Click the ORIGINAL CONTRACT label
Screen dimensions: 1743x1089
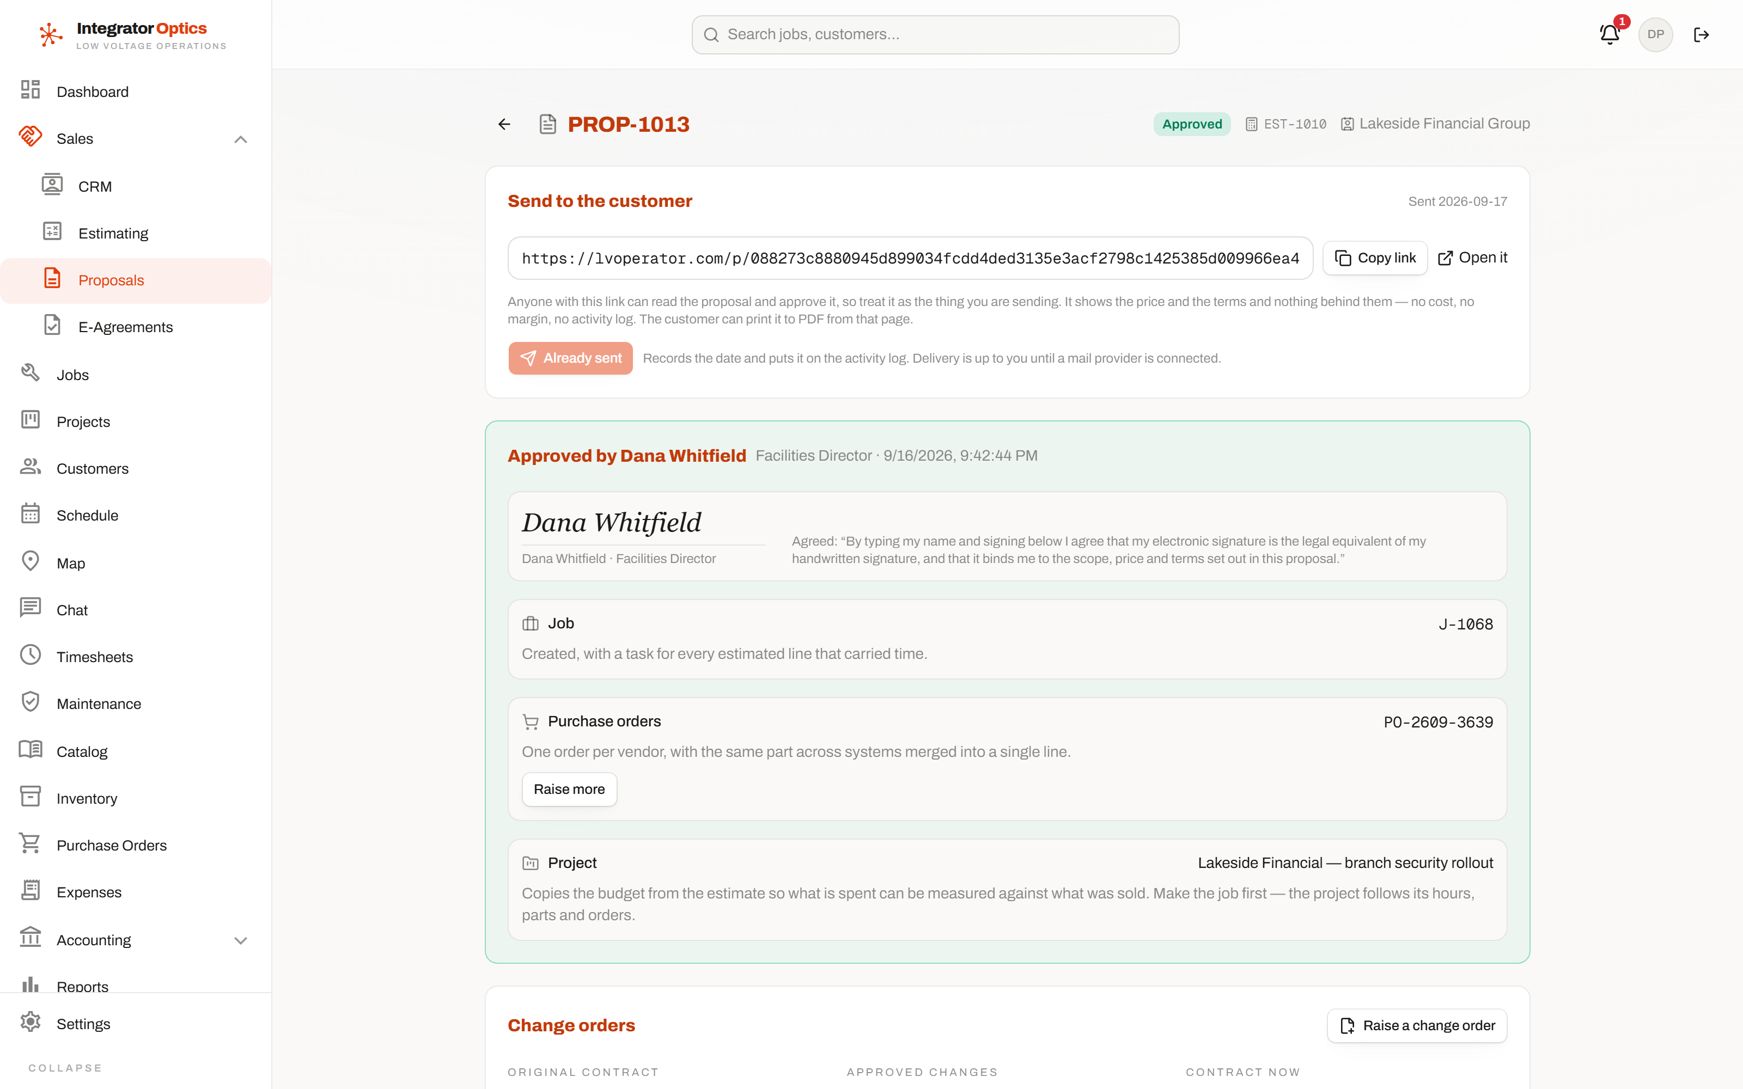[583, 1072]
